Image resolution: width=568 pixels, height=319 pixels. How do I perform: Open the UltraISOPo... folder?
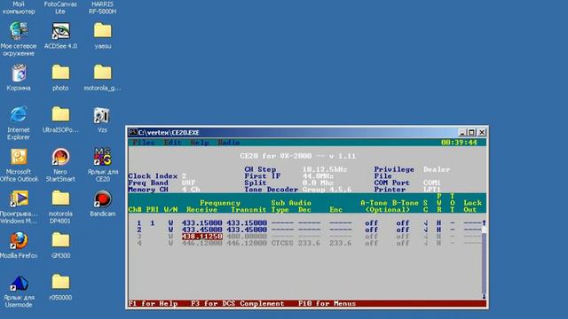[x=60, y=119]
